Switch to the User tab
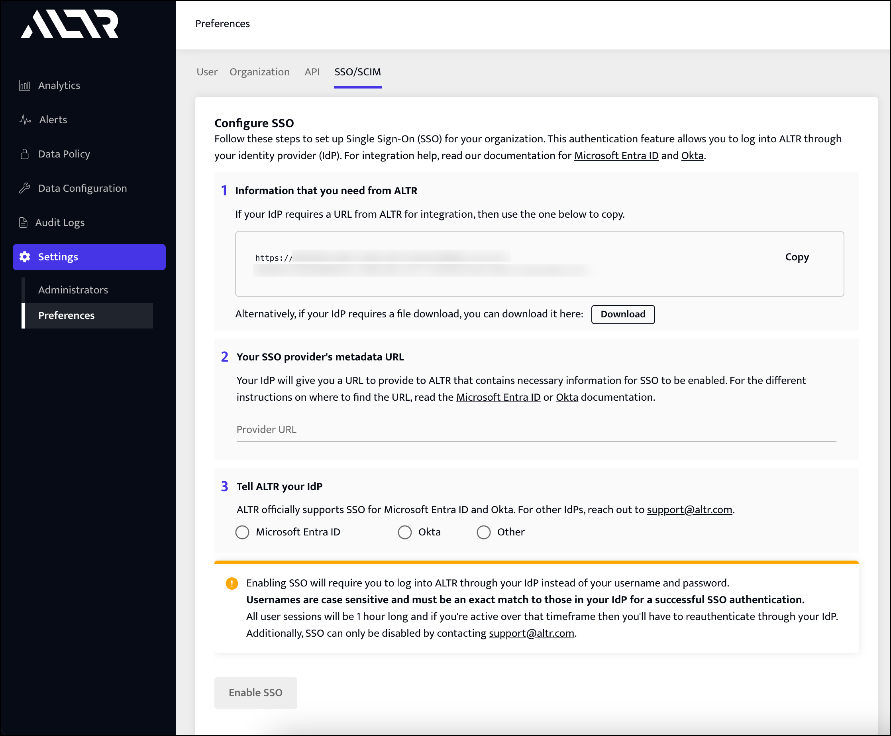 pyautogui.click(x=207, y=72)
